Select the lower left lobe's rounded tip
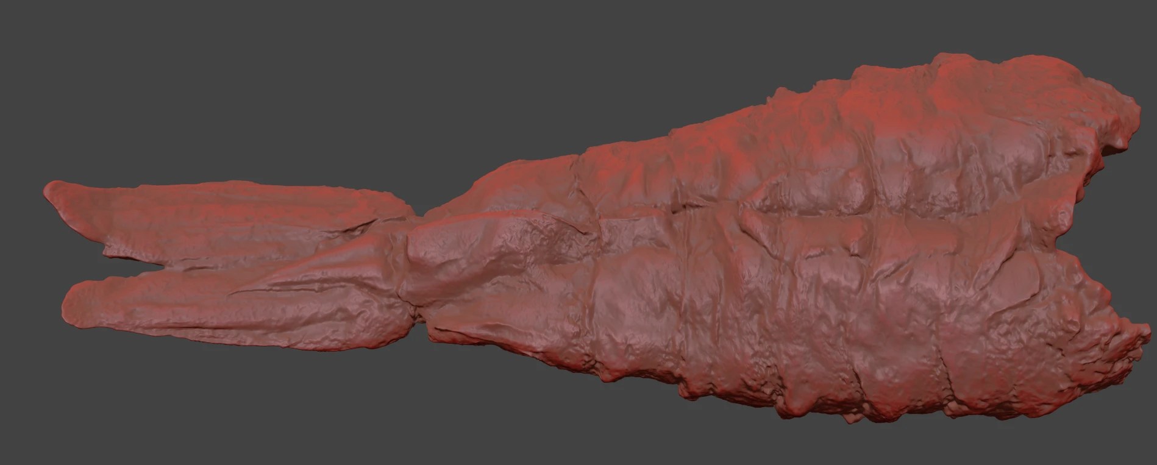 coord(74,302)
